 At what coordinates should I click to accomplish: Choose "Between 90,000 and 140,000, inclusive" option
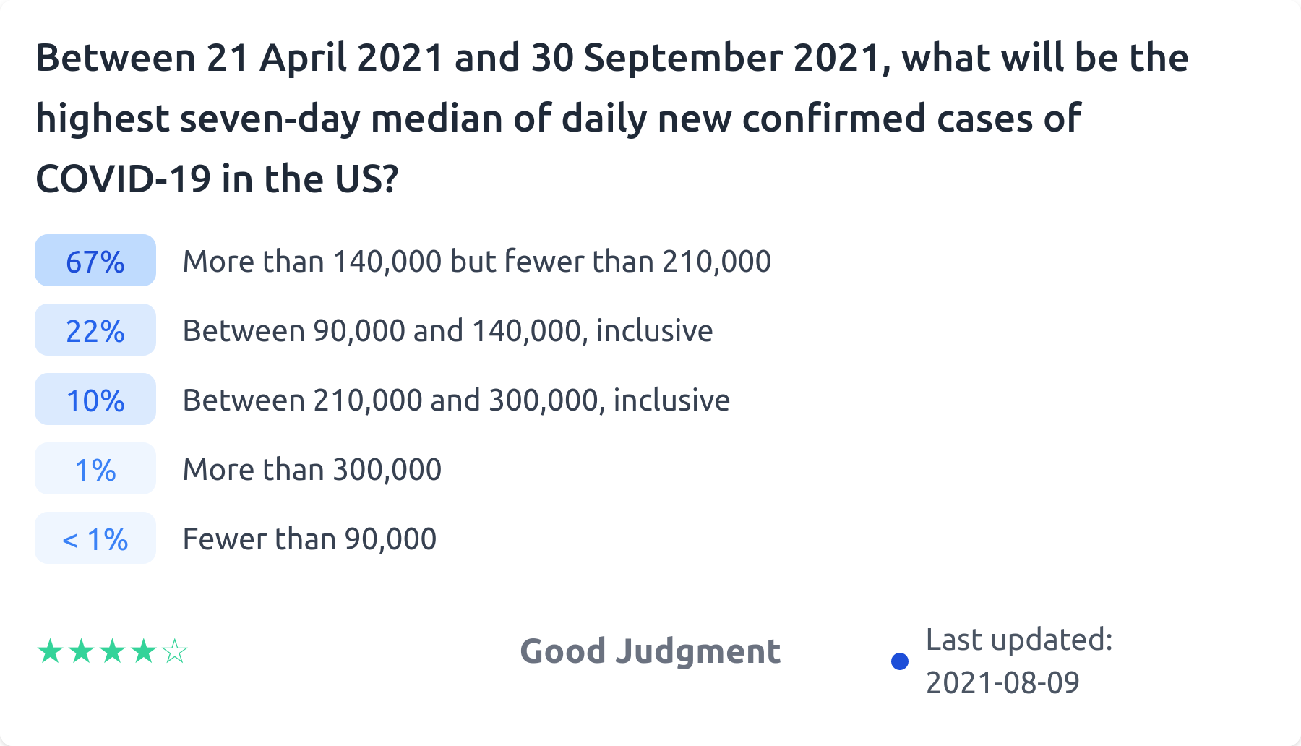tap(447, 331)
